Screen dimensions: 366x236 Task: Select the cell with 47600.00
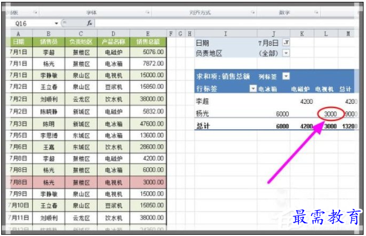[148, 124]
